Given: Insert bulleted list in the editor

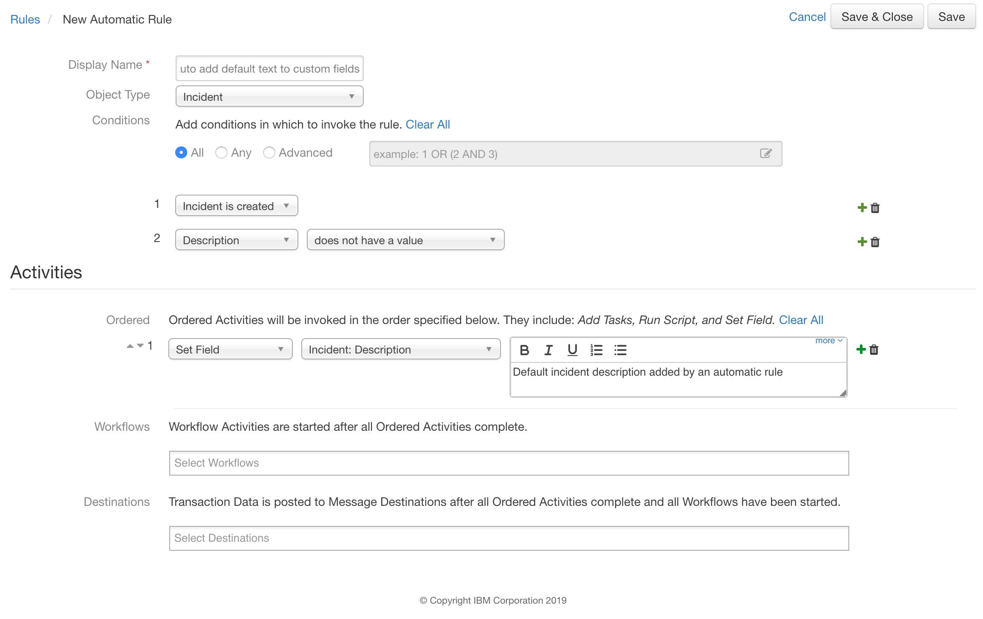Looking at the screenshot, I should pyautogui.click(x=620, y=350).
